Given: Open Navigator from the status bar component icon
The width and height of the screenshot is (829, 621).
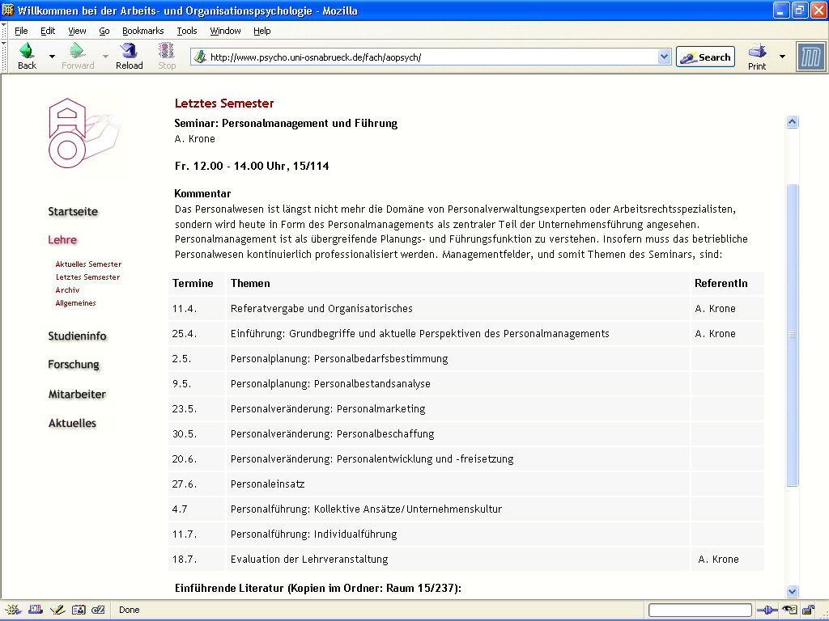Looking at the screenshot, I should [13, 610].
